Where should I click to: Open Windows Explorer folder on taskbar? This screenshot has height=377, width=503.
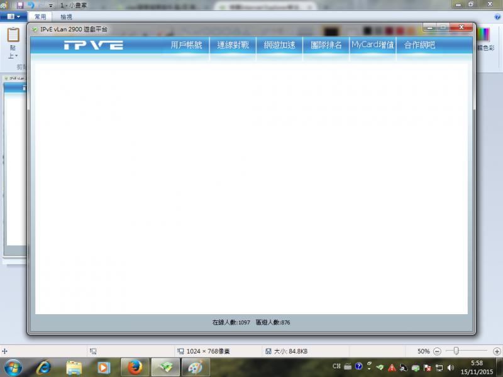pos(74,367)
